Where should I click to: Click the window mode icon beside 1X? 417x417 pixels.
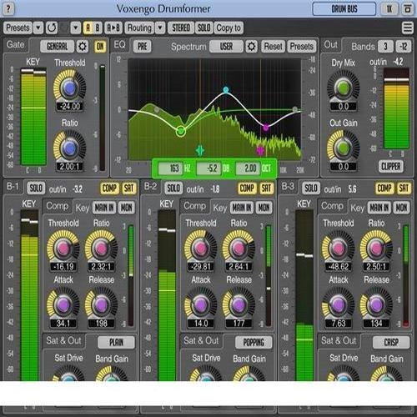pyautogui.click(x=408, y=9)
